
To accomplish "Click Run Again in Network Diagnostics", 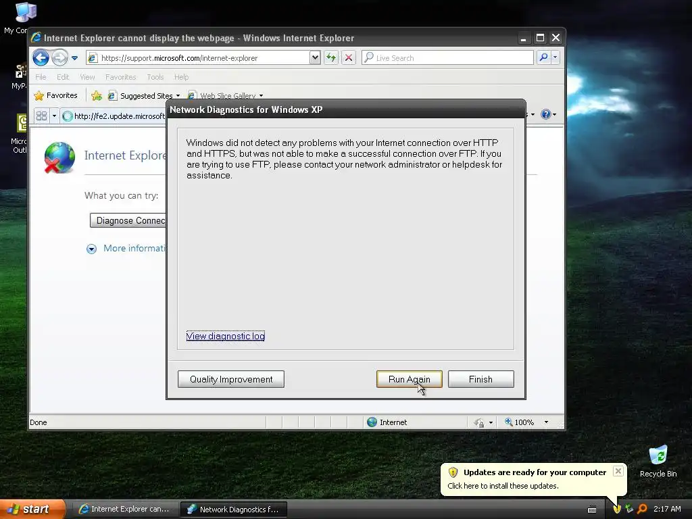I will [409, 379].
